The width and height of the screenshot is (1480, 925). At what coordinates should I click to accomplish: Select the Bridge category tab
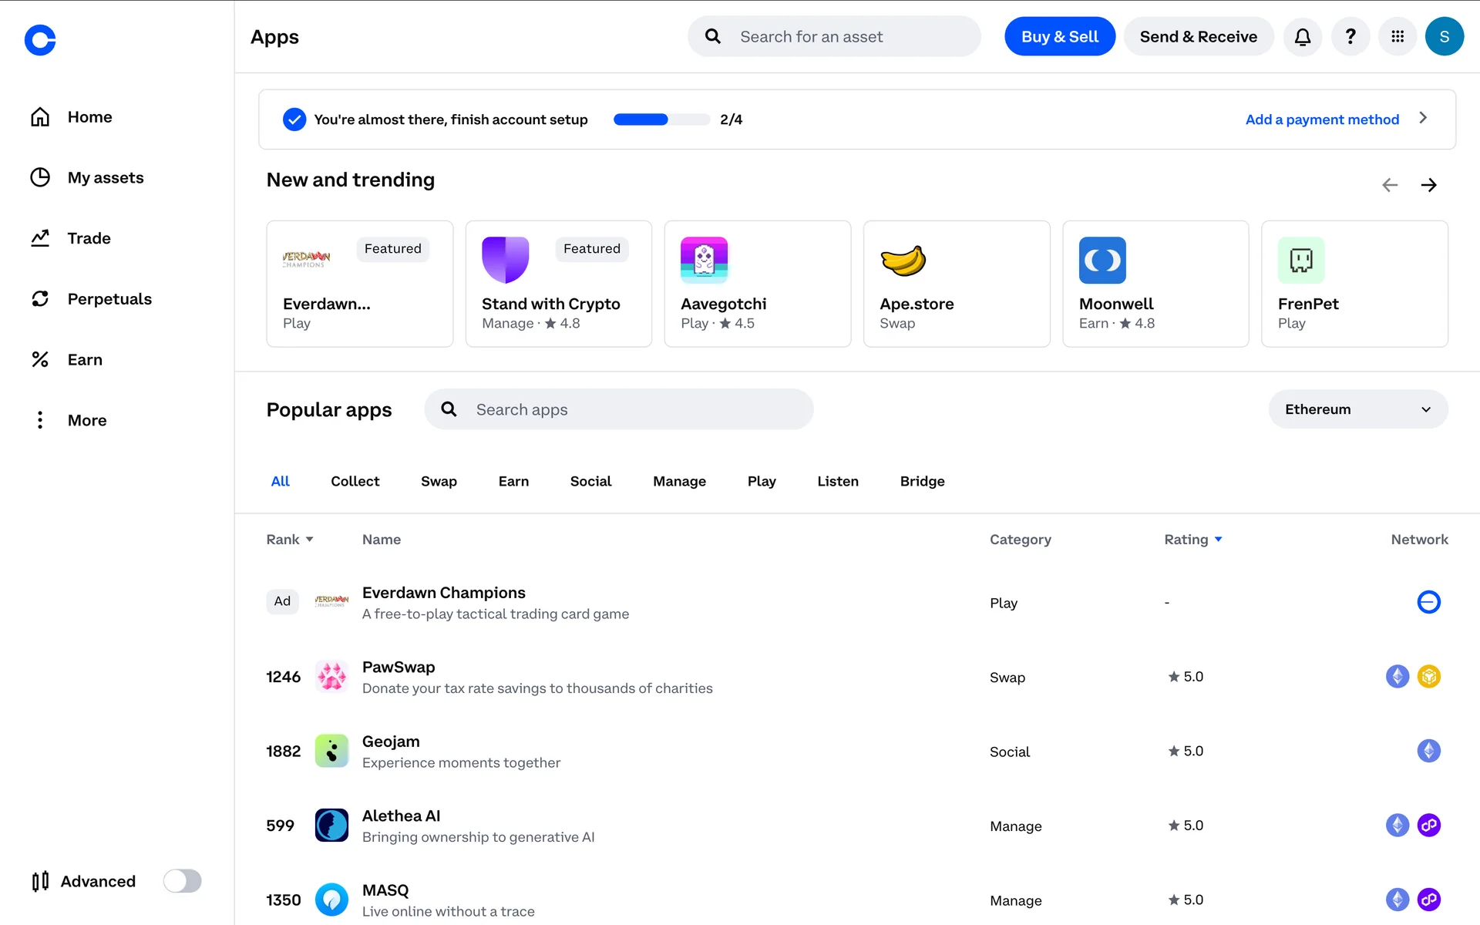point(922,481)
